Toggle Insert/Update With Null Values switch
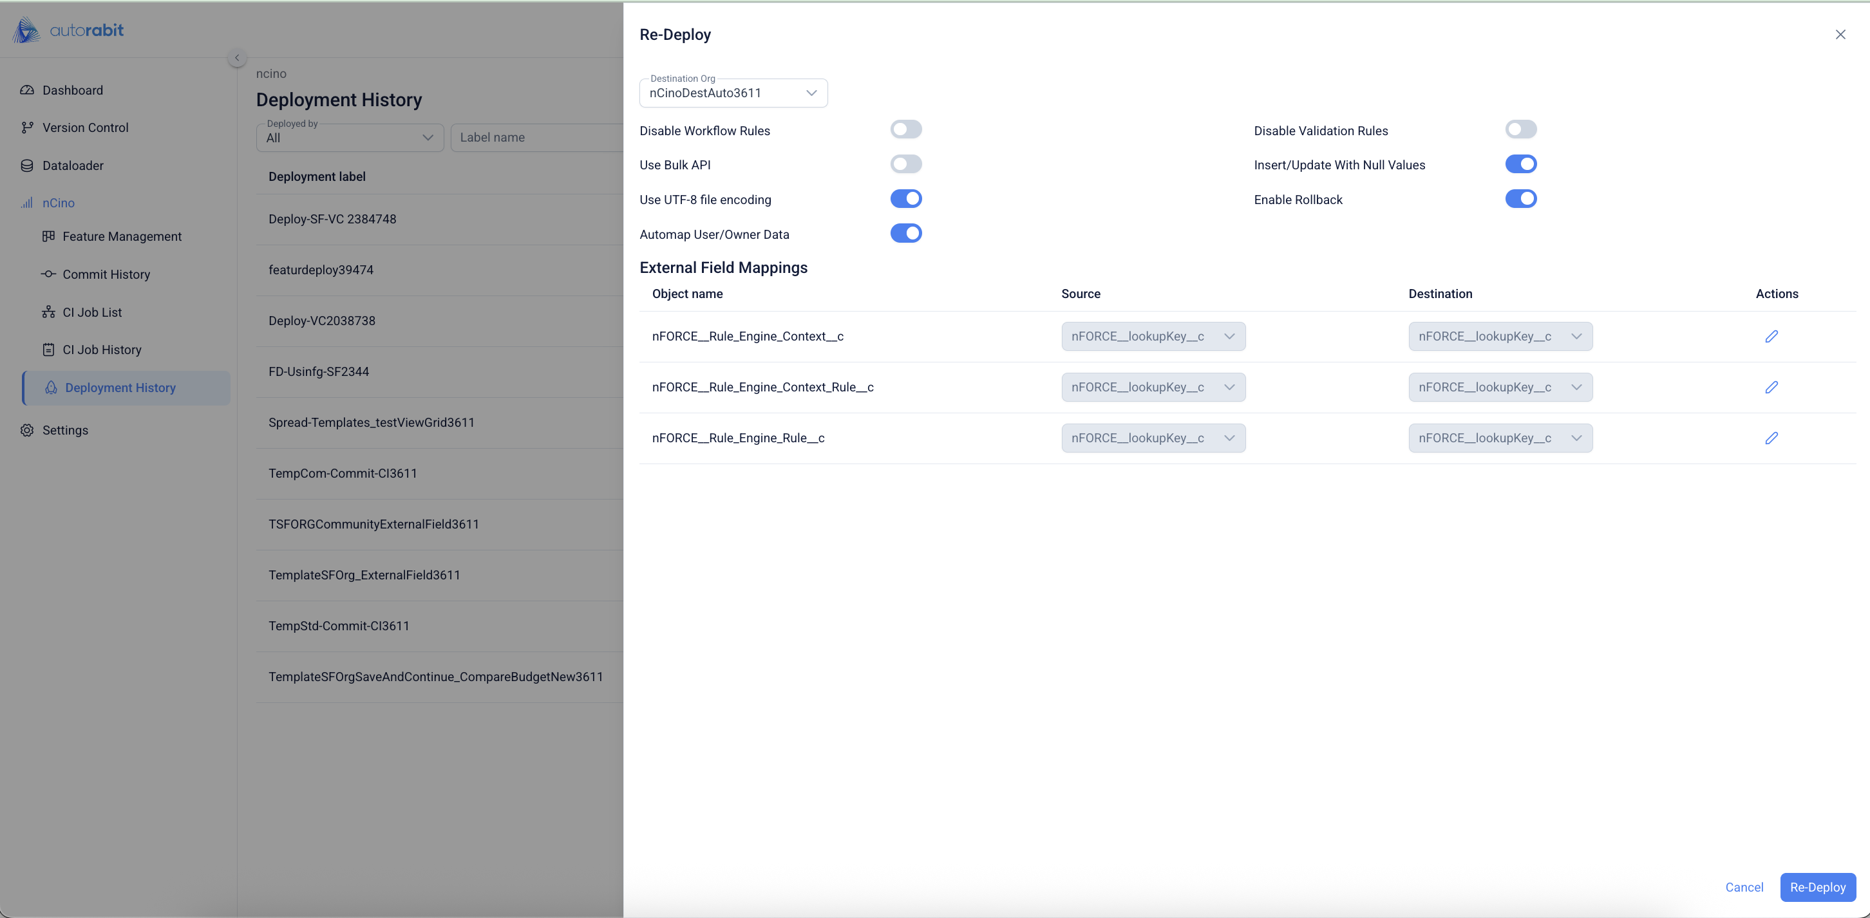The width and height of the screenshot is (1870, 918). tap(1520, 164)
